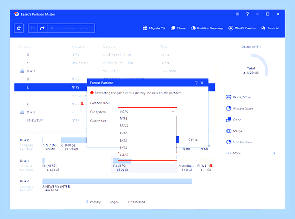Viewport: 295px width, 219px height.
Task: Select F: (NT... locked block in disk map
Action: point(205,165)
